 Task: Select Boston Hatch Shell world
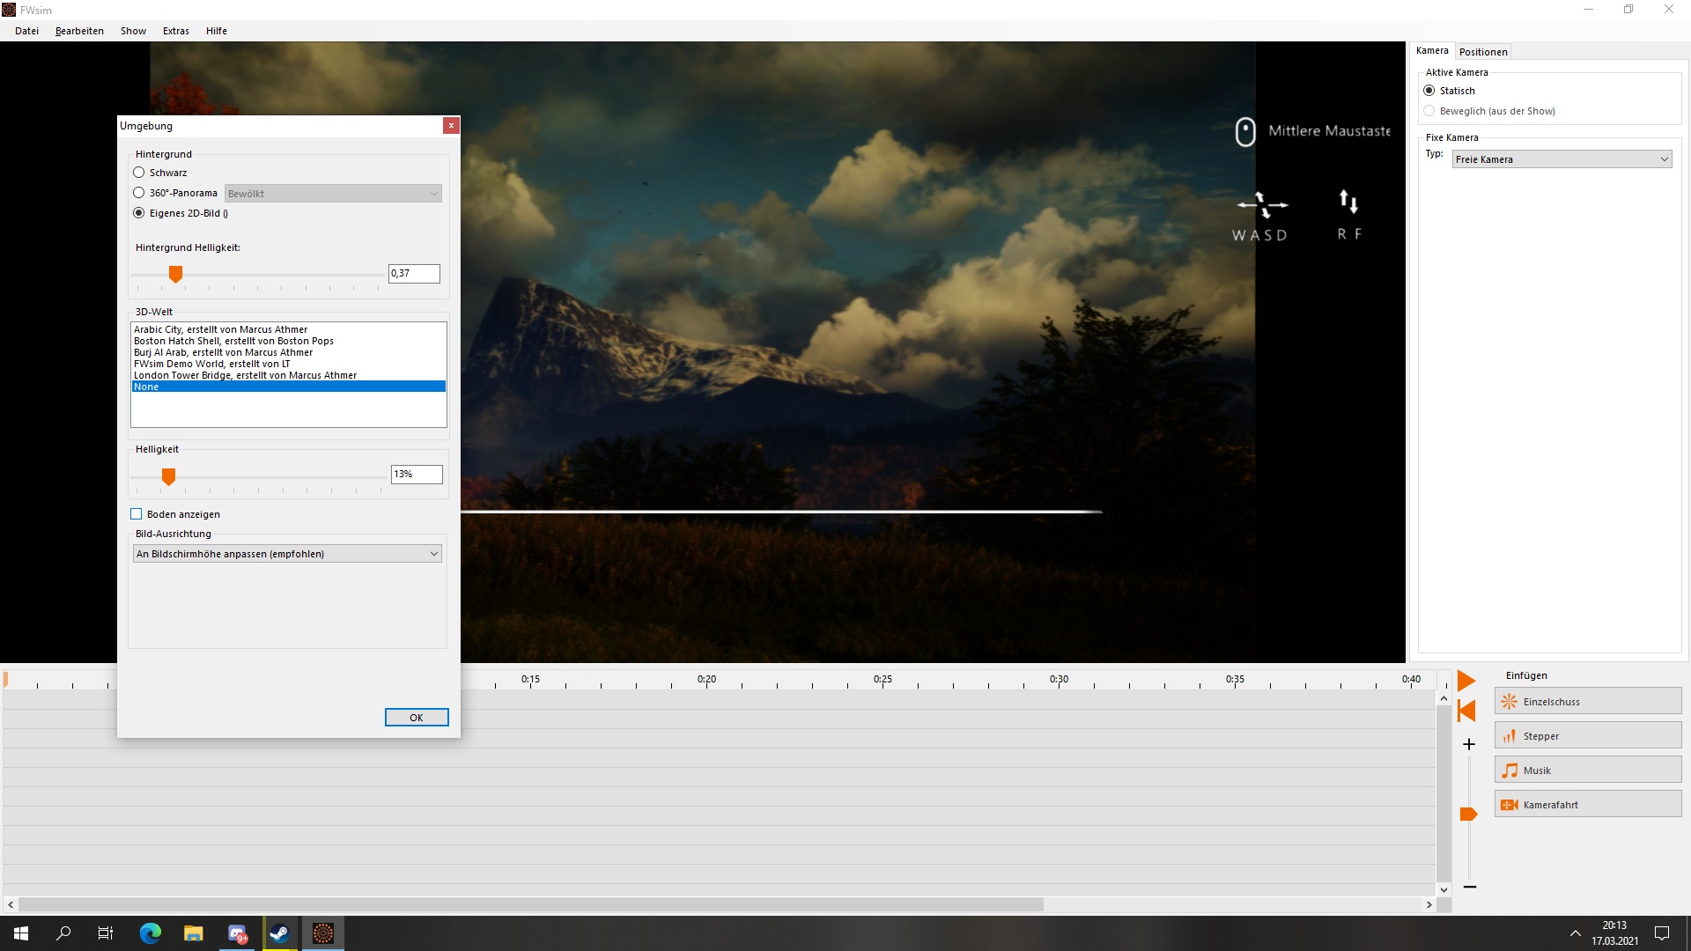[x=289, y=341]
